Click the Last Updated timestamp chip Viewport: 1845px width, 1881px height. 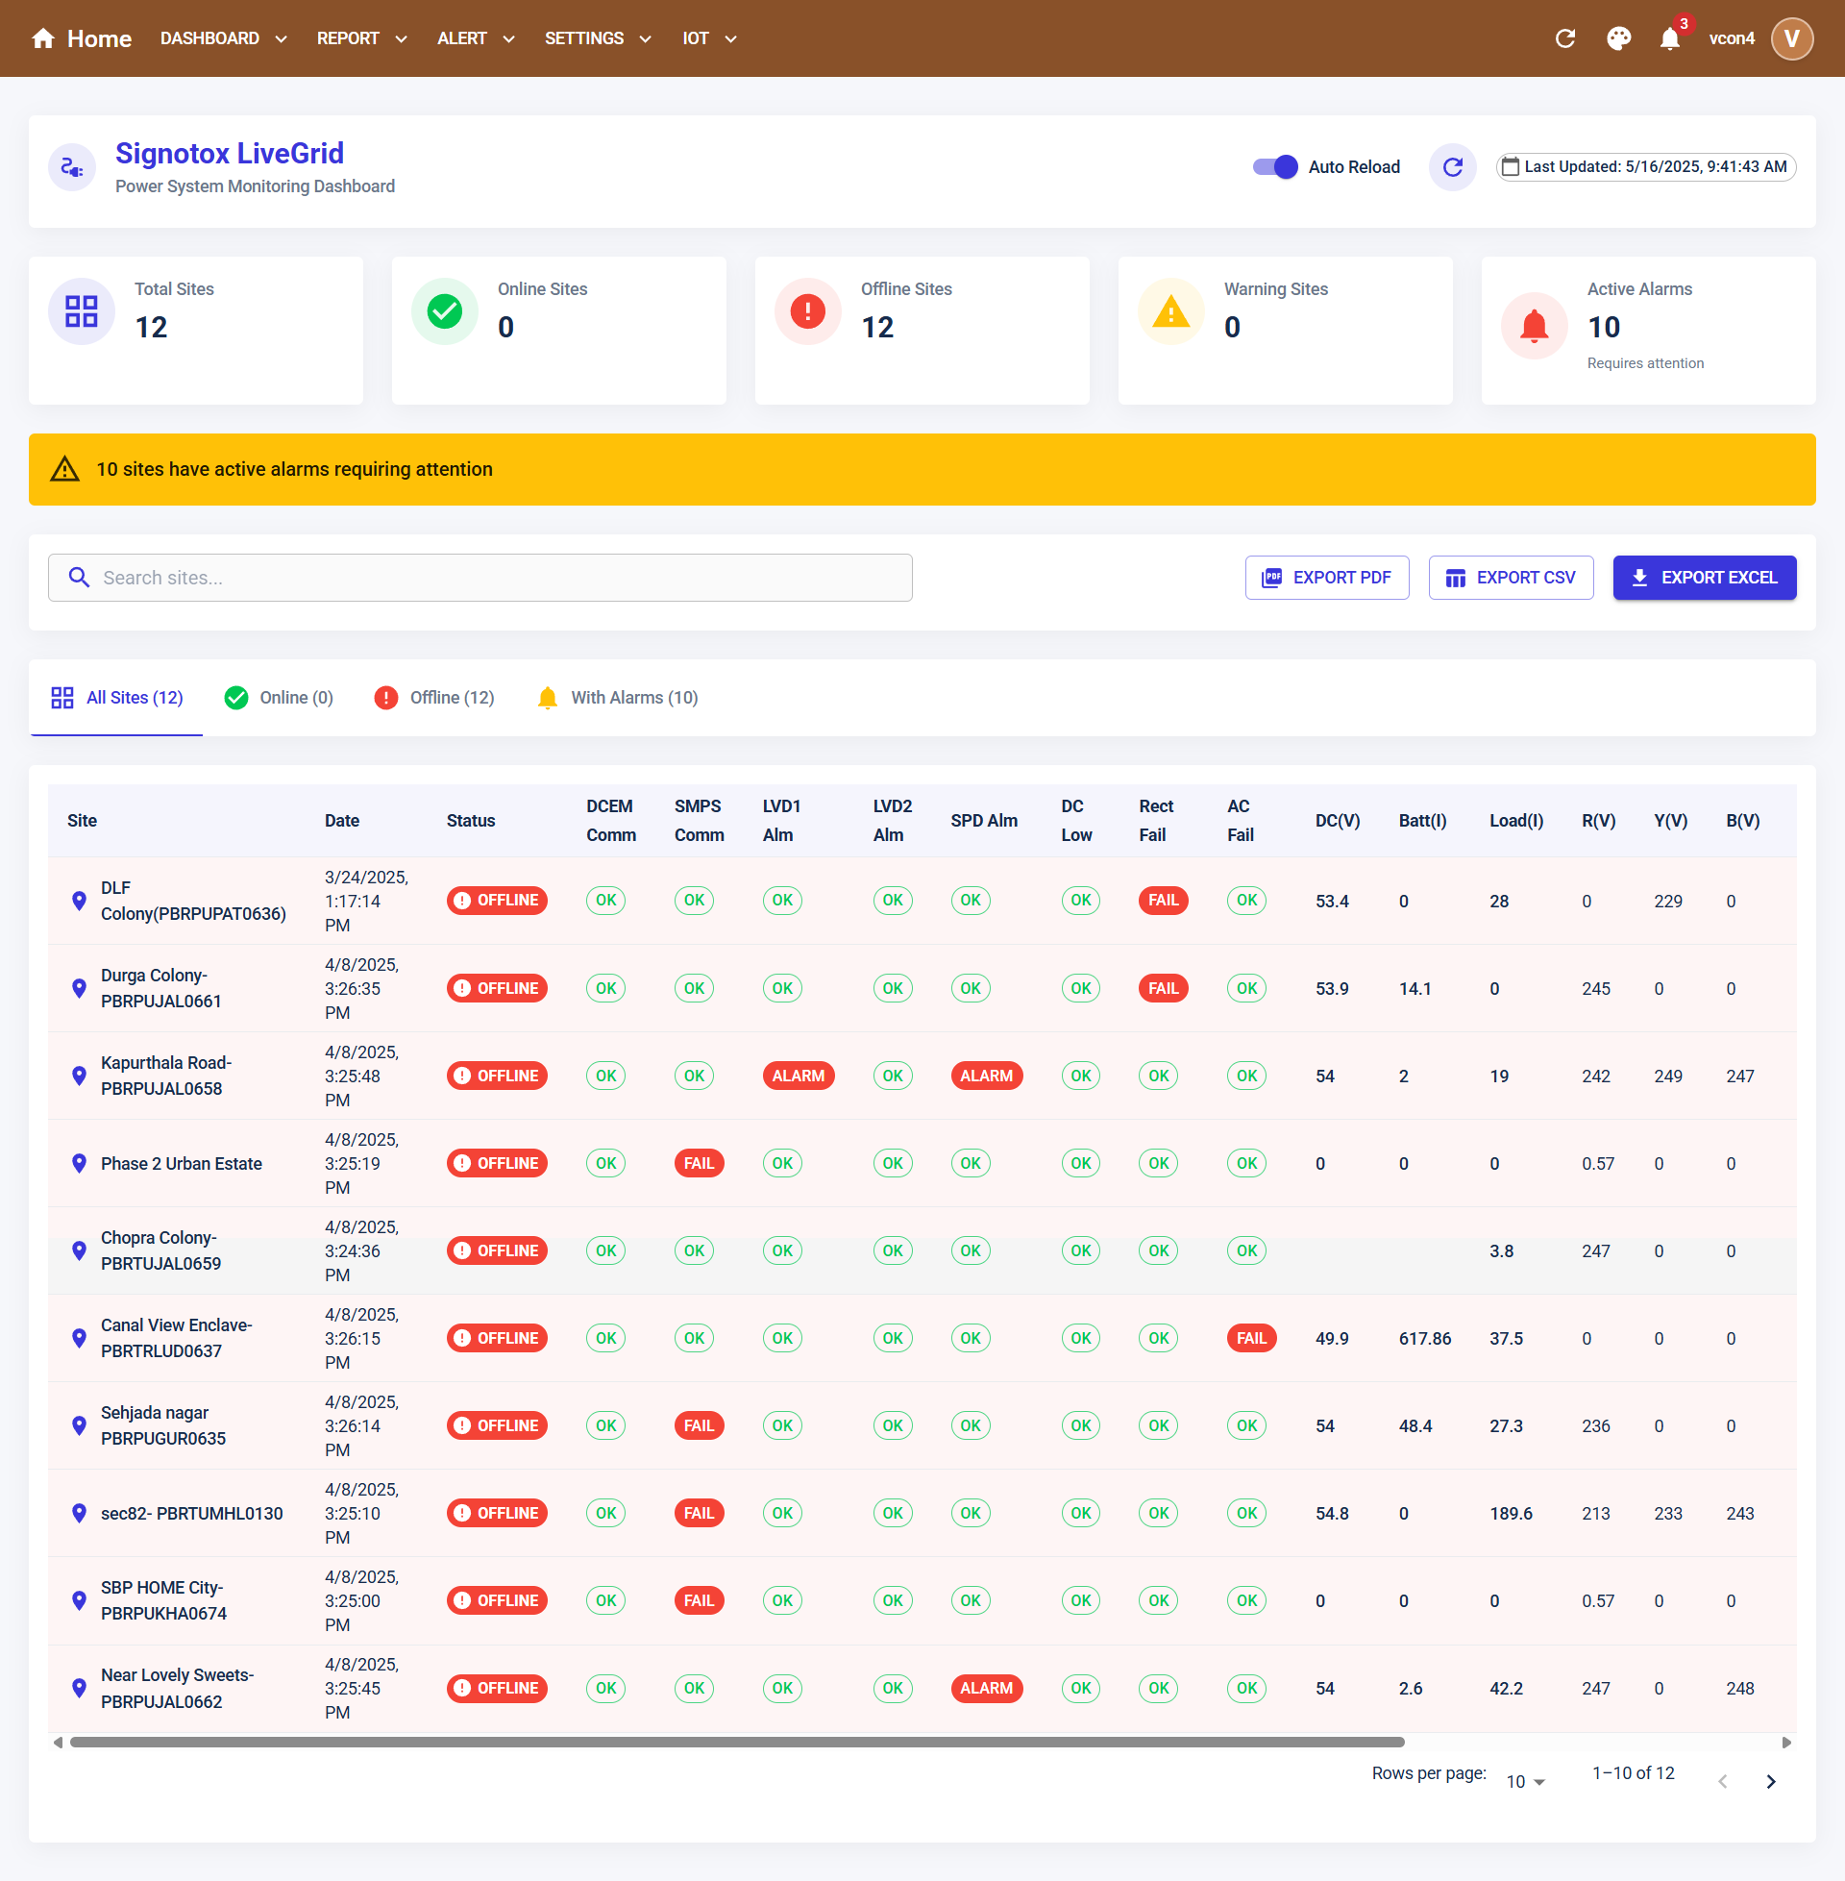1645,166
